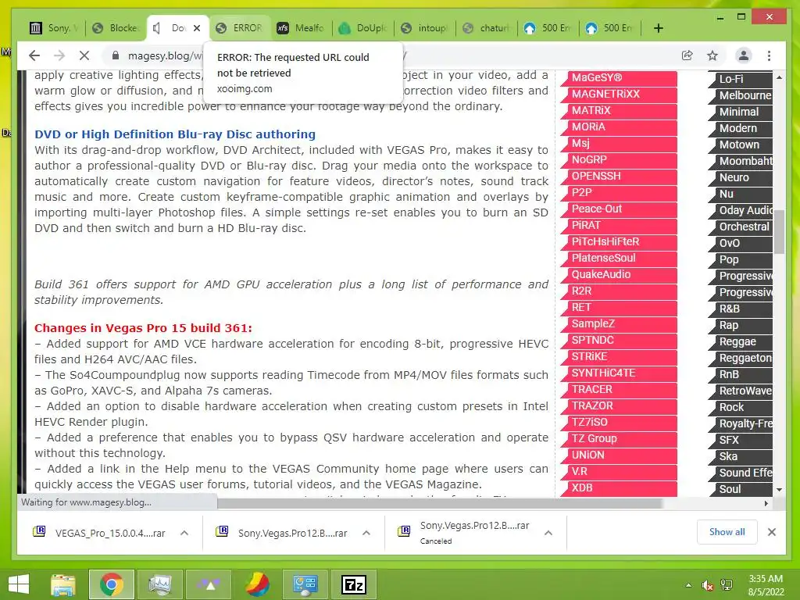Select the Orchestral genre tag
The image size is (800, 600).
pyautogui.click(x=741, y=227)
